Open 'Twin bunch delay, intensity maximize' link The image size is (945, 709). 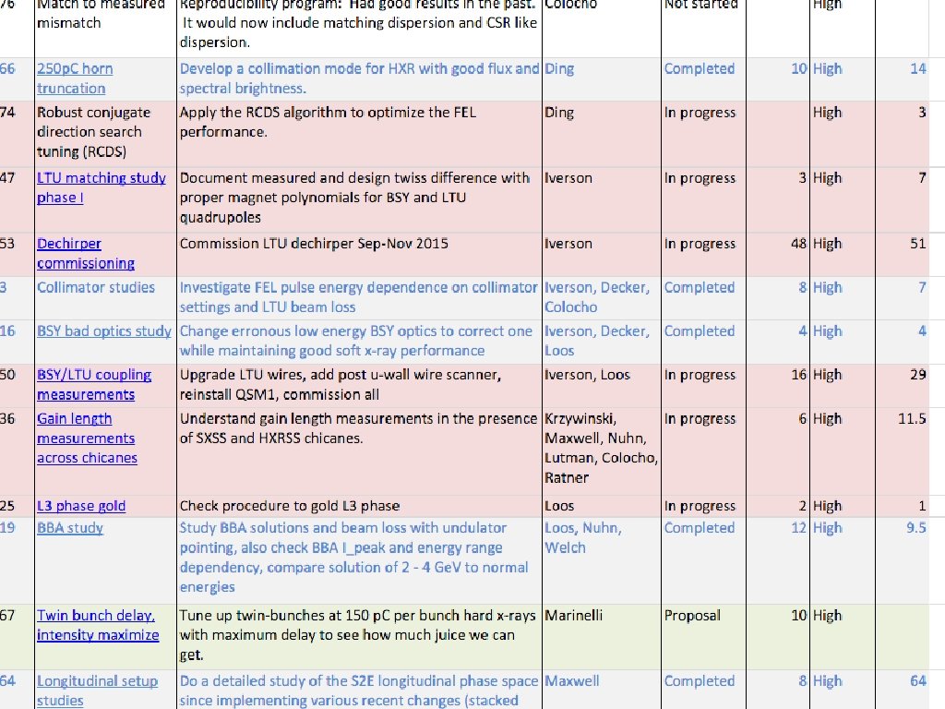point(98,625)
